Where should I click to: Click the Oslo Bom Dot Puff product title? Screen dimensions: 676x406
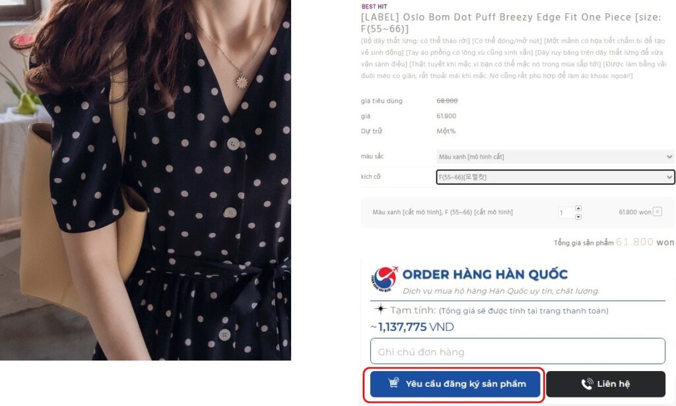pyautogui.click(x=510, y=23)
